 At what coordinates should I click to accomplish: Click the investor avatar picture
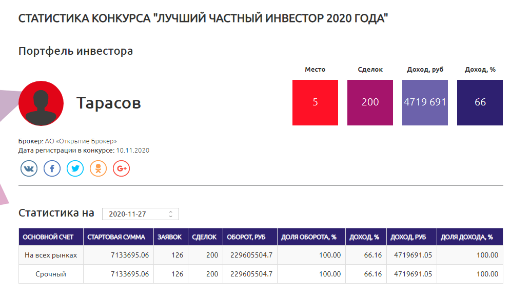tap(41, 103)
